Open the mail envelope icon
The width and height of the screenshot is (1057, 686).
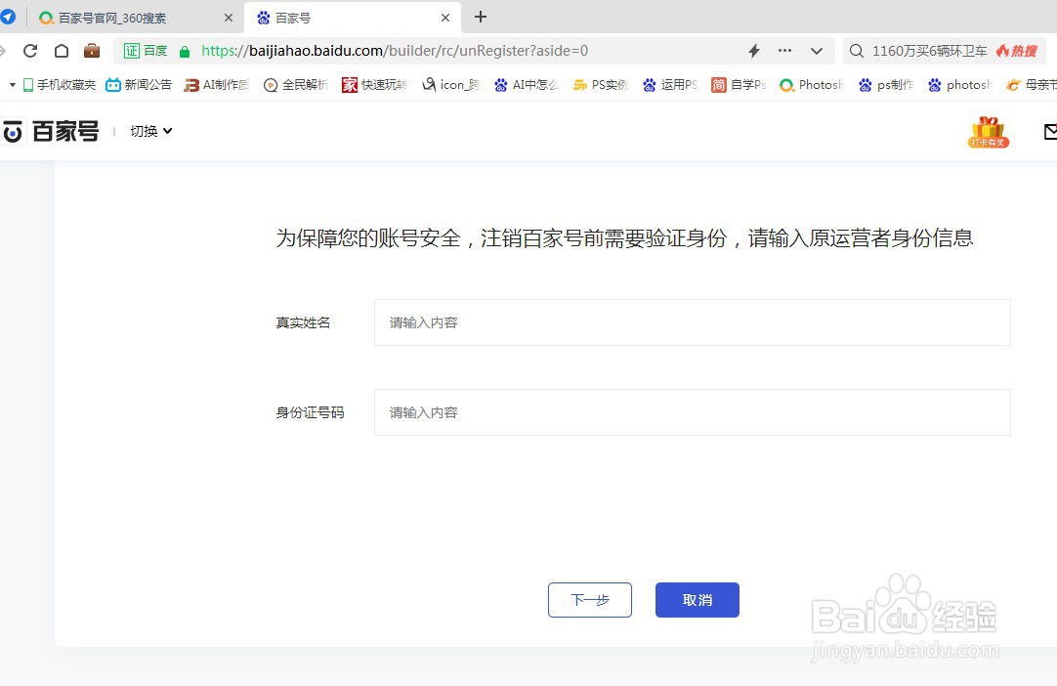1049,131
